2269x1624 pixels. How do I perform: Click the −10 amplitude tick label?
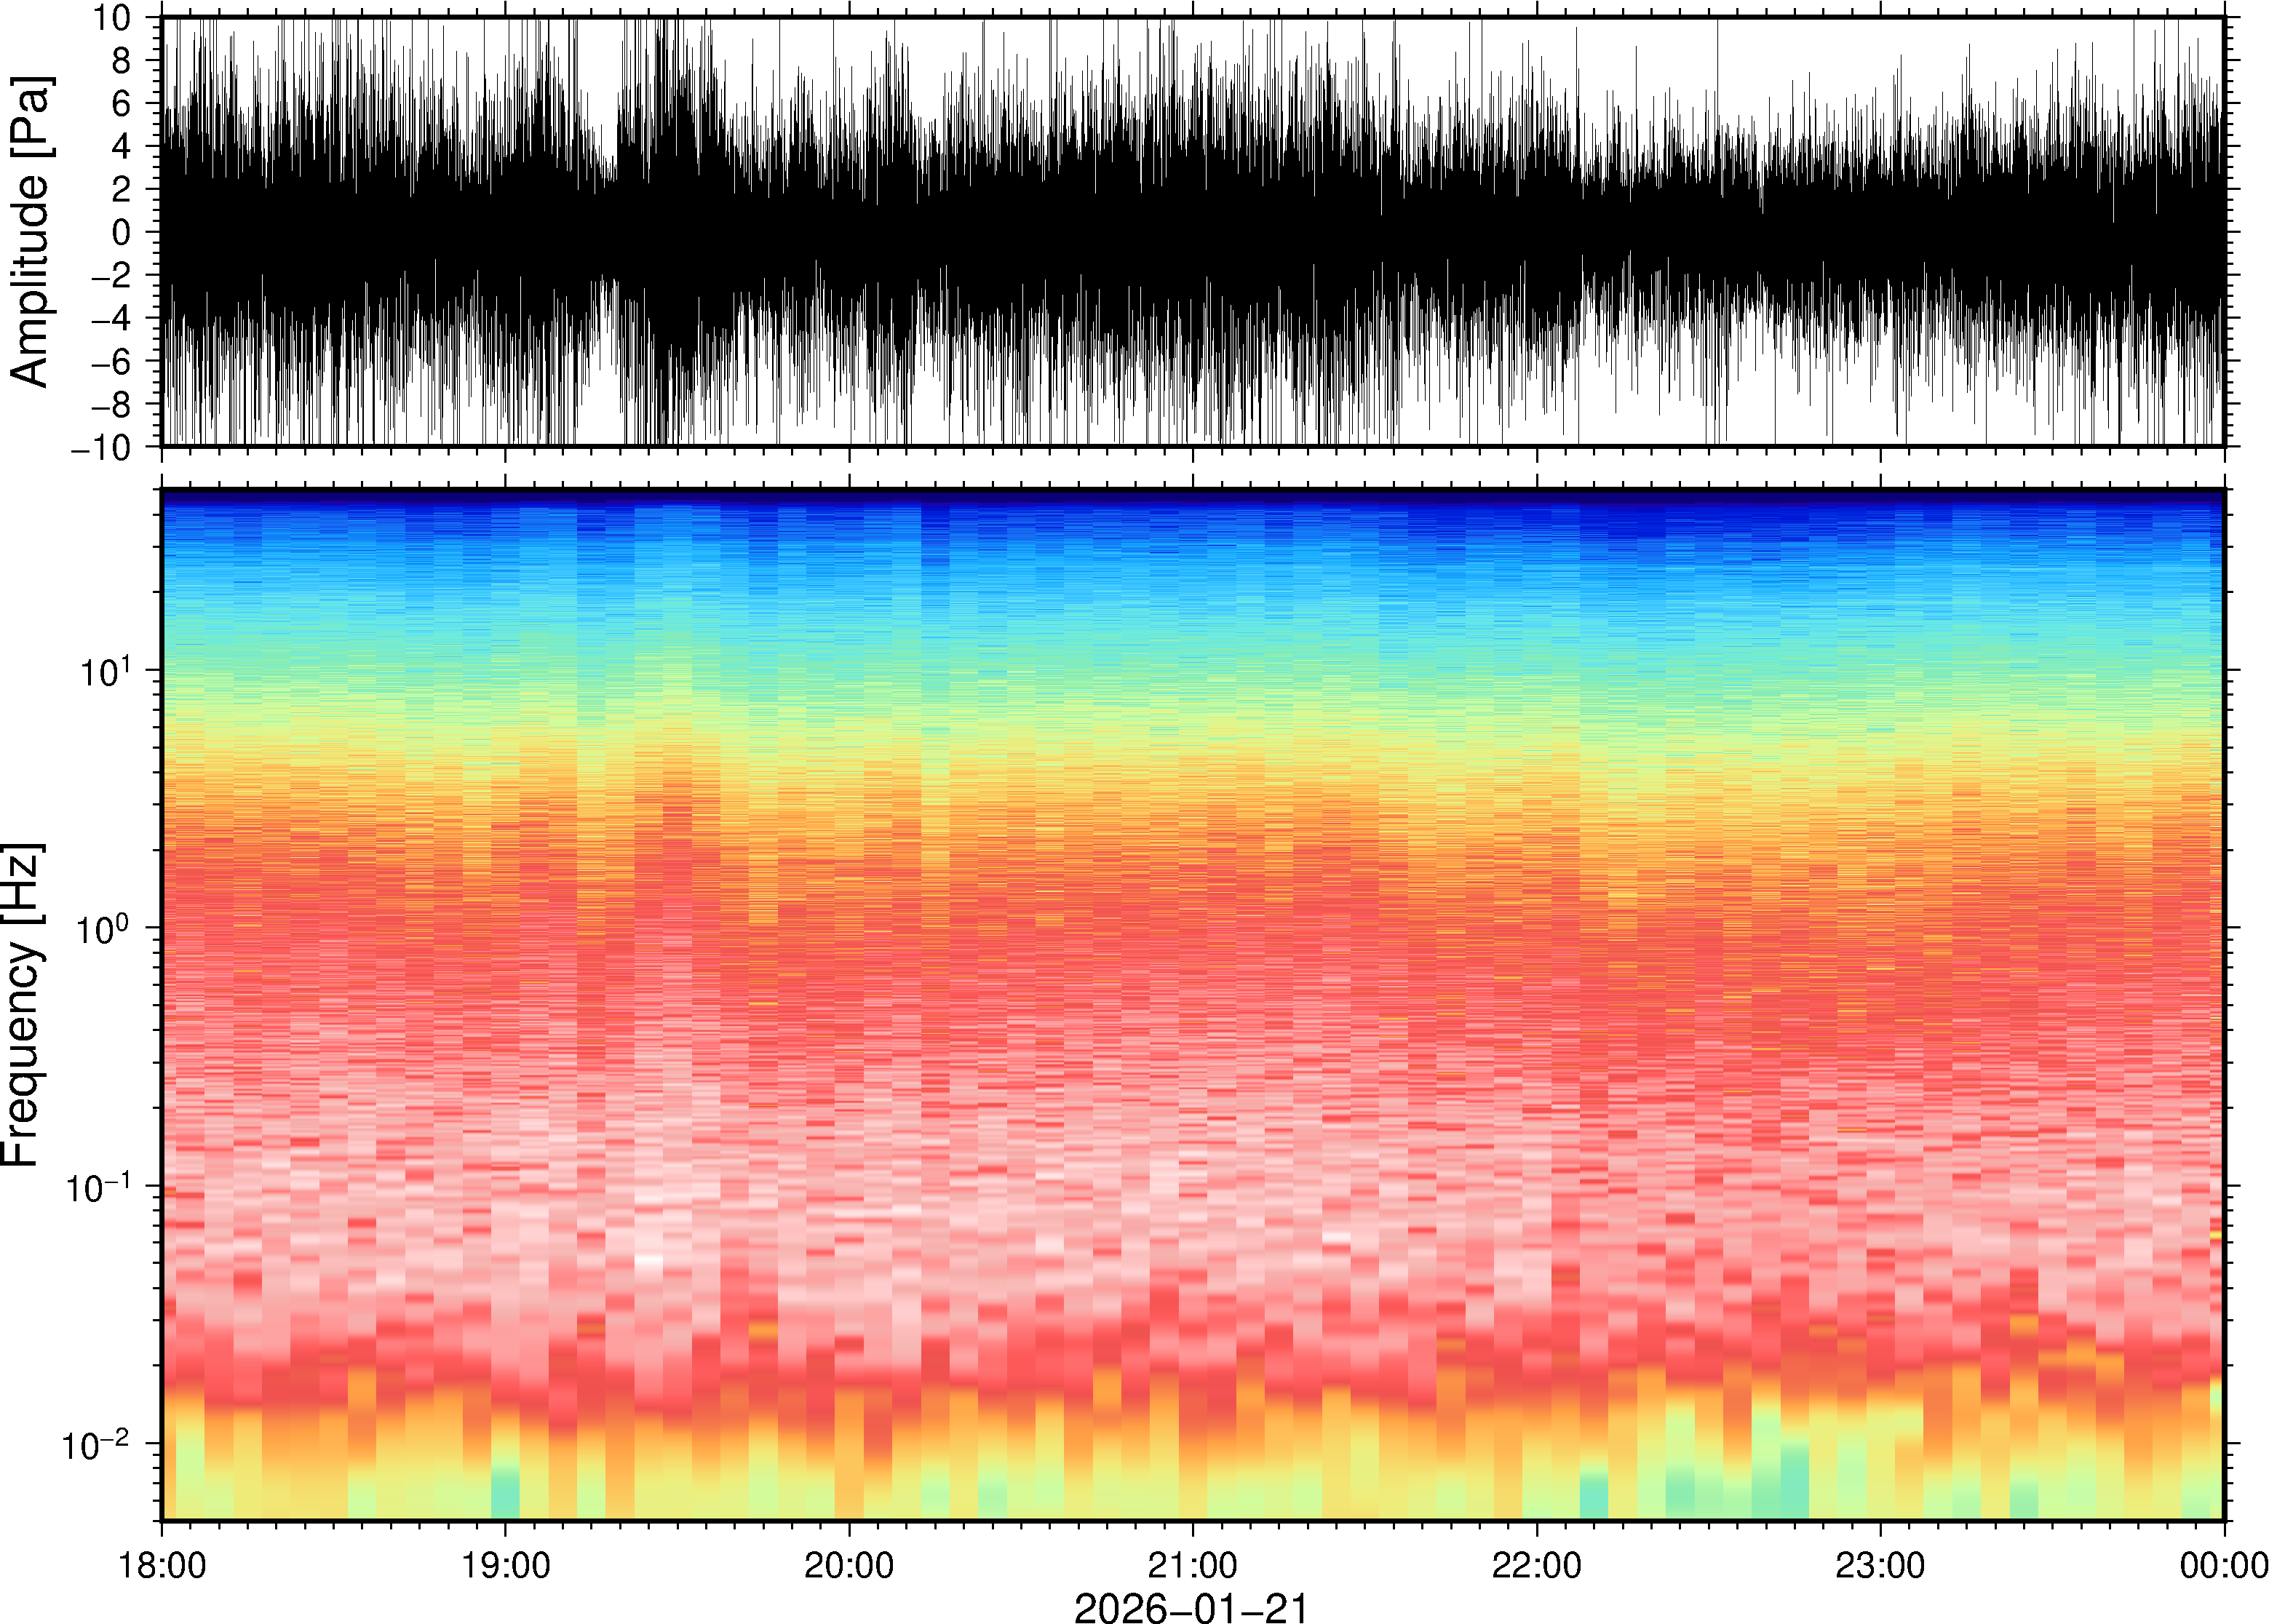pyautogui.click(x=101, y=447)
